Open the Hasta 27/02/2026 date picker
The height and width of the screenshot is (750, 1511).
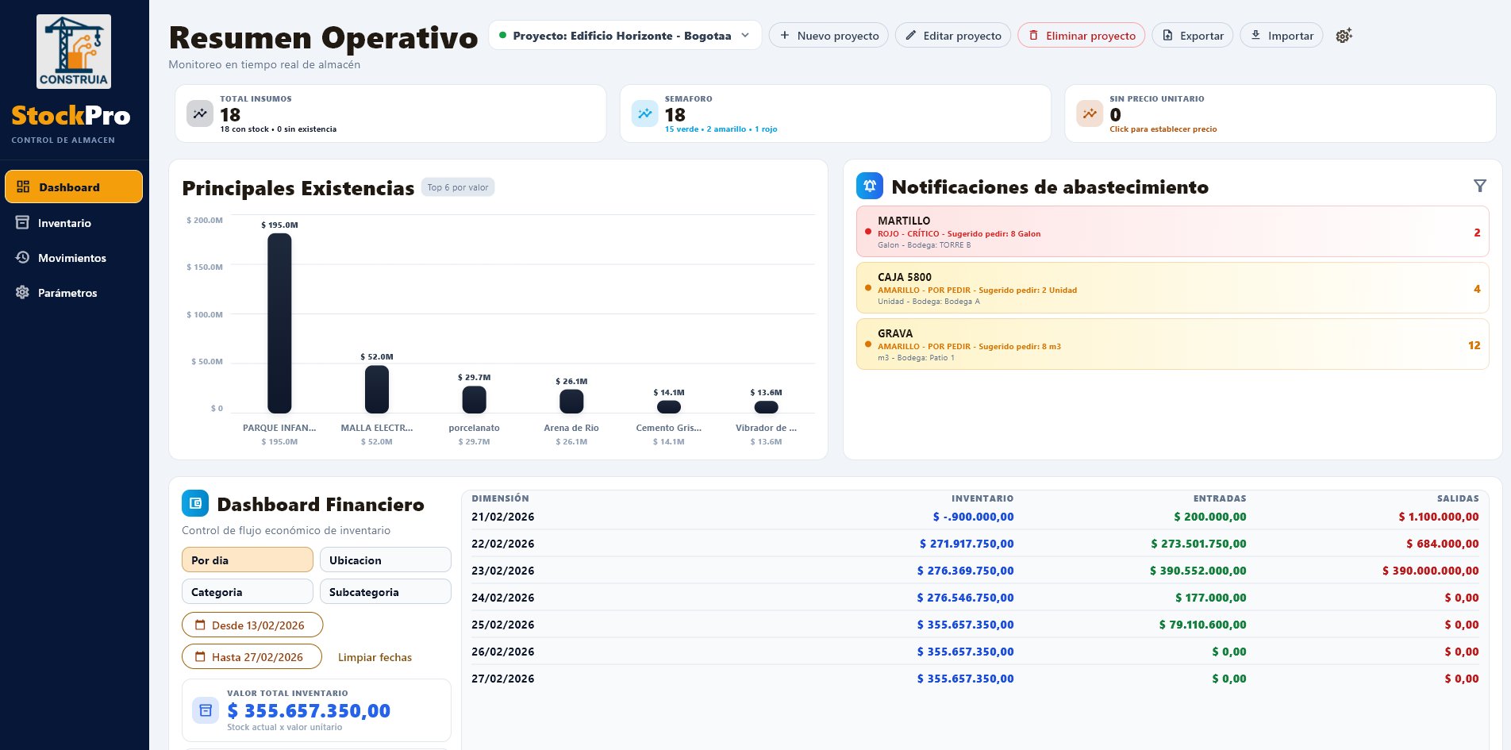click(x=251, y=656)
